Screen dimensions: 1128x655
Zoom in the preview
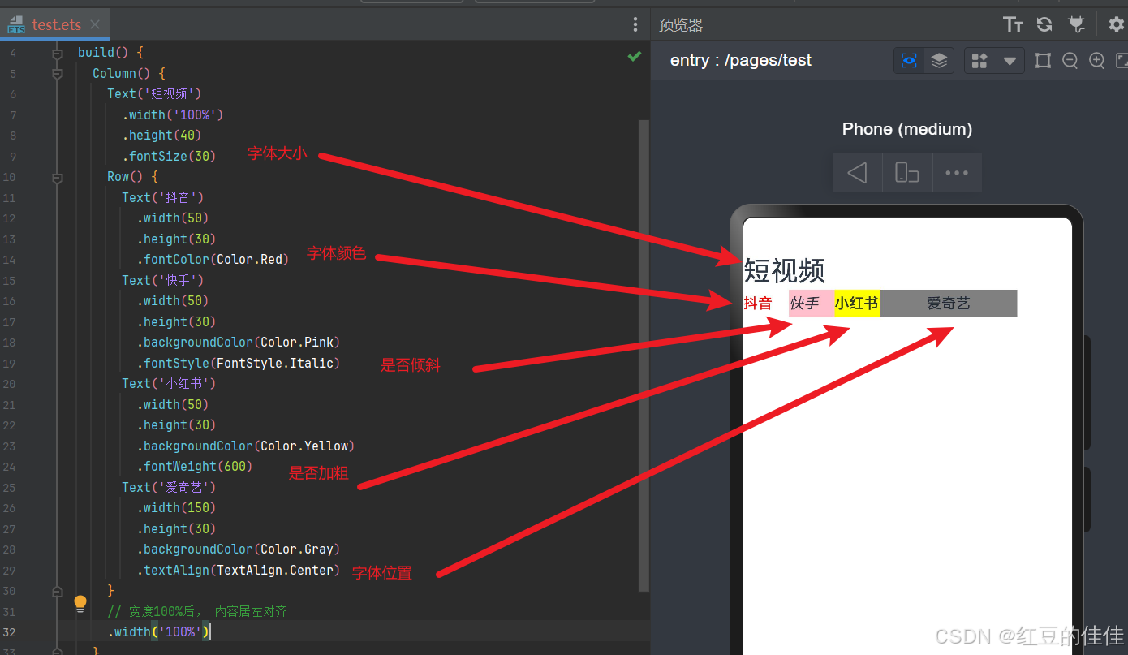1096,60
